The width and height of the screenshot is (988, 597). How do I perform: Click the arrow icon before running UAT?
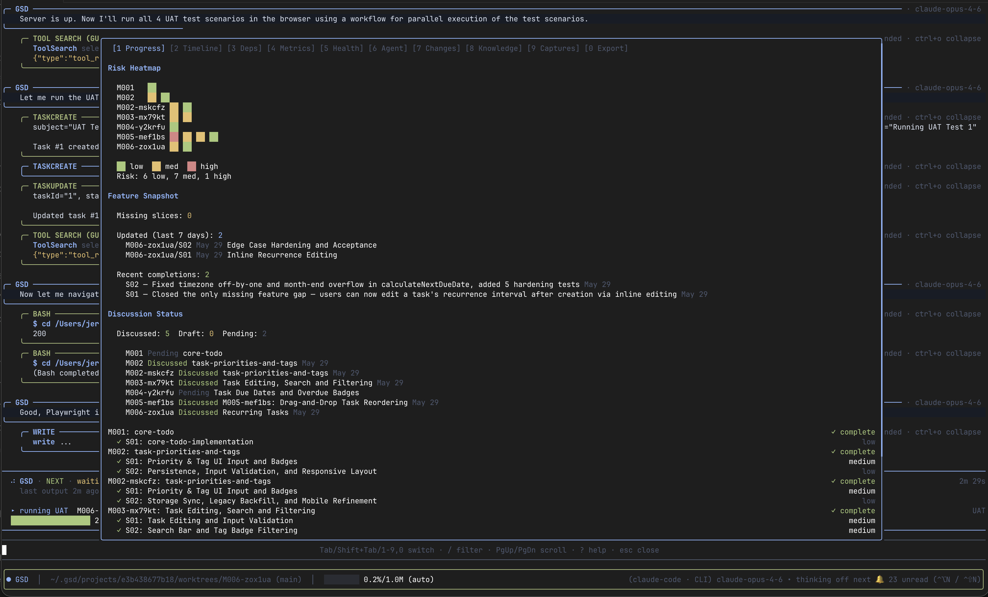coord(13,511)
